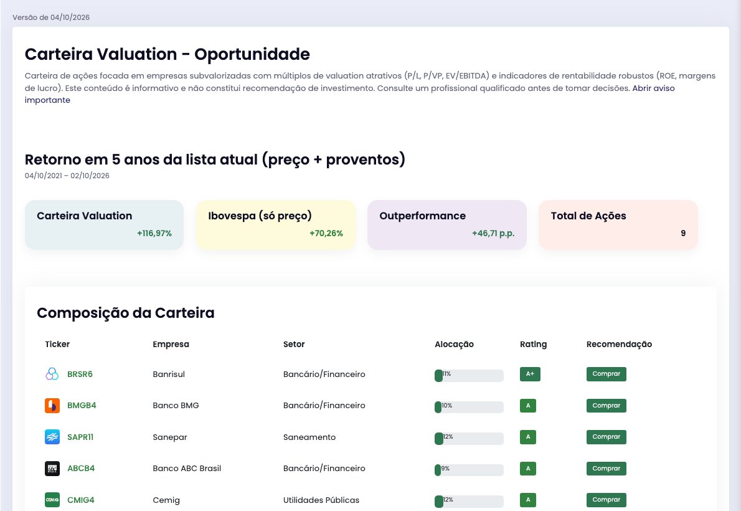Click the Recomendação column header

pyautogui.click(x=619, y=345)
